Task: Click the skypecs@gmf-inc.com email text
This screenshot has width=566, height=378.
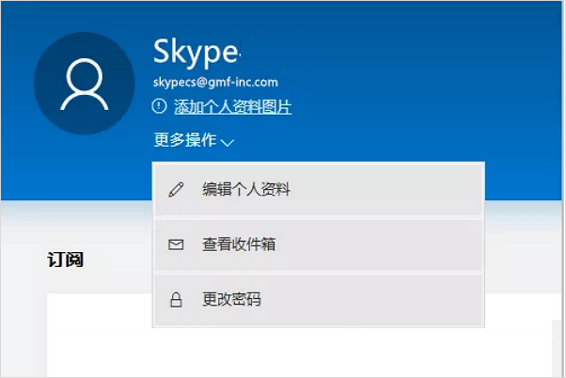Action: 215,83
